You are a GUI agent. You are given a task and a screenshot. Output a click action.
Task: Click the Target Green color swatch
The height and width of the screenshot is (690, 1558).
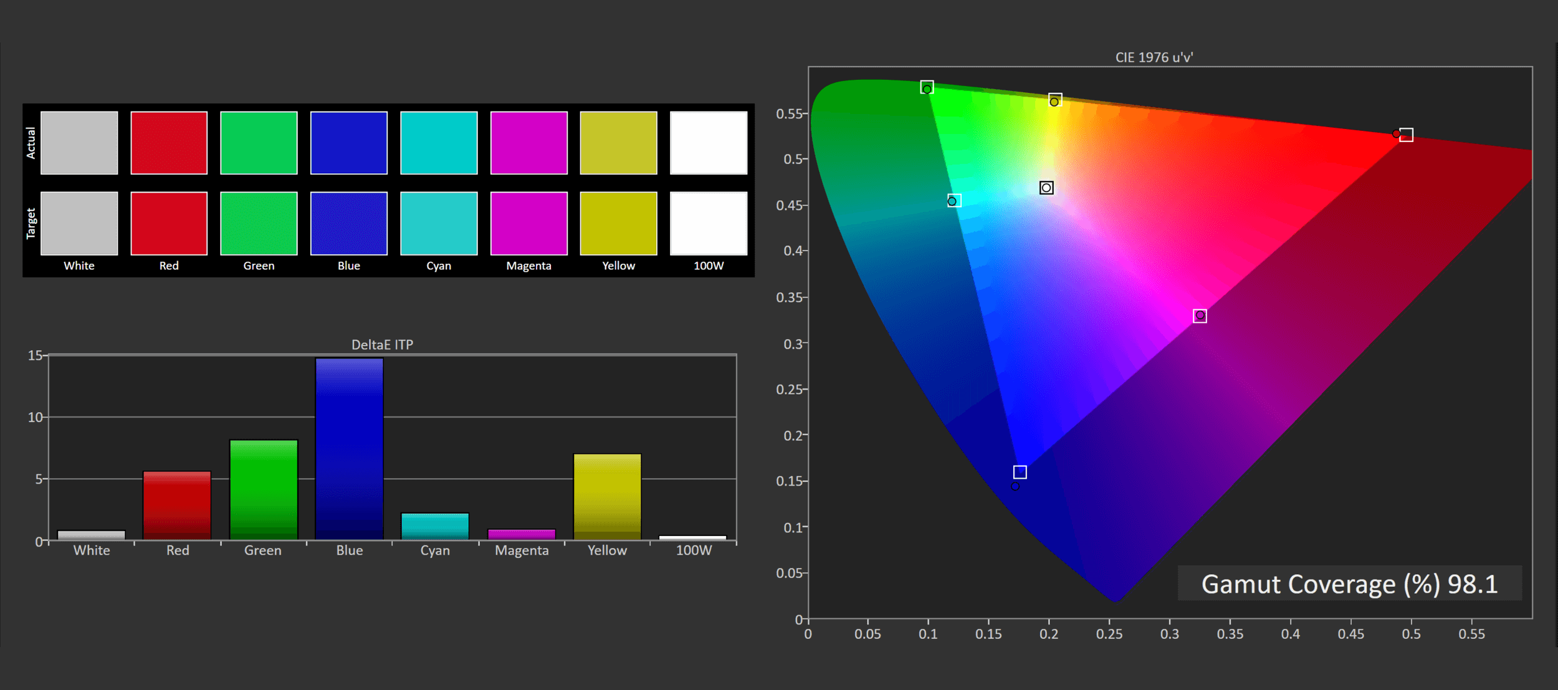tap(259, 223)
